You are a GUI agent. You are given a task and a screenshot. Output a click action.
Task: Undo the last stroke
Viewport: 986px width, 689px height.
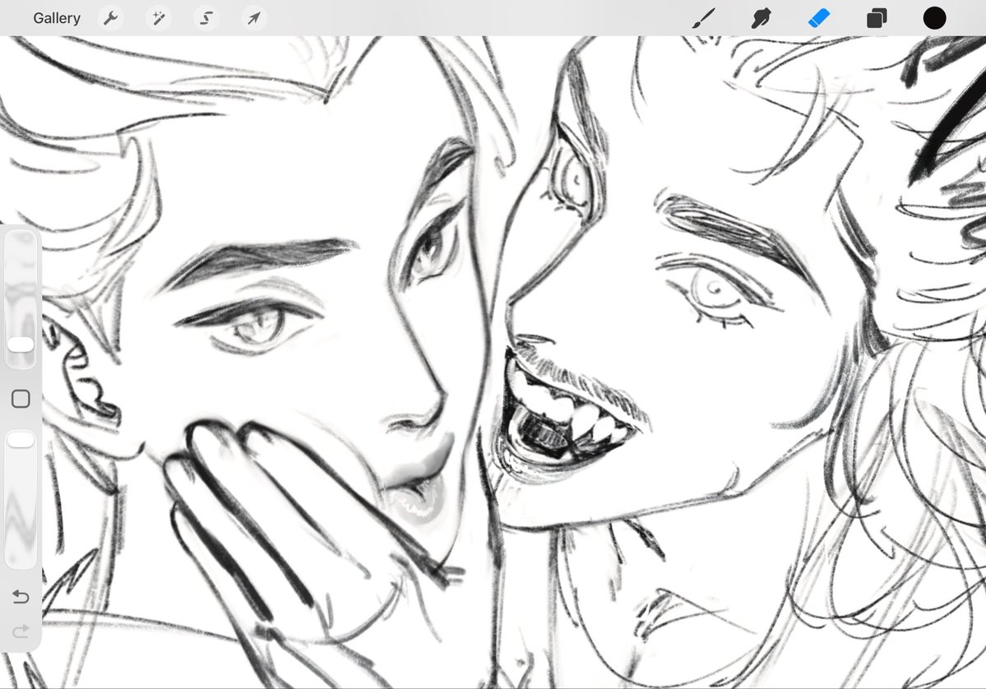[x=21, y=596]
